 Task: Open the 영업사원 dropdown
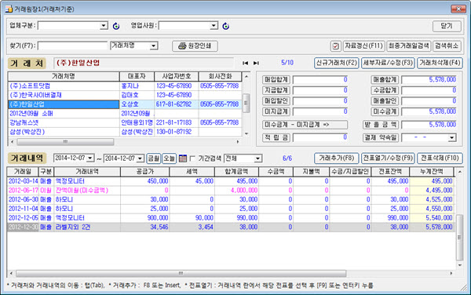point(214,26)
